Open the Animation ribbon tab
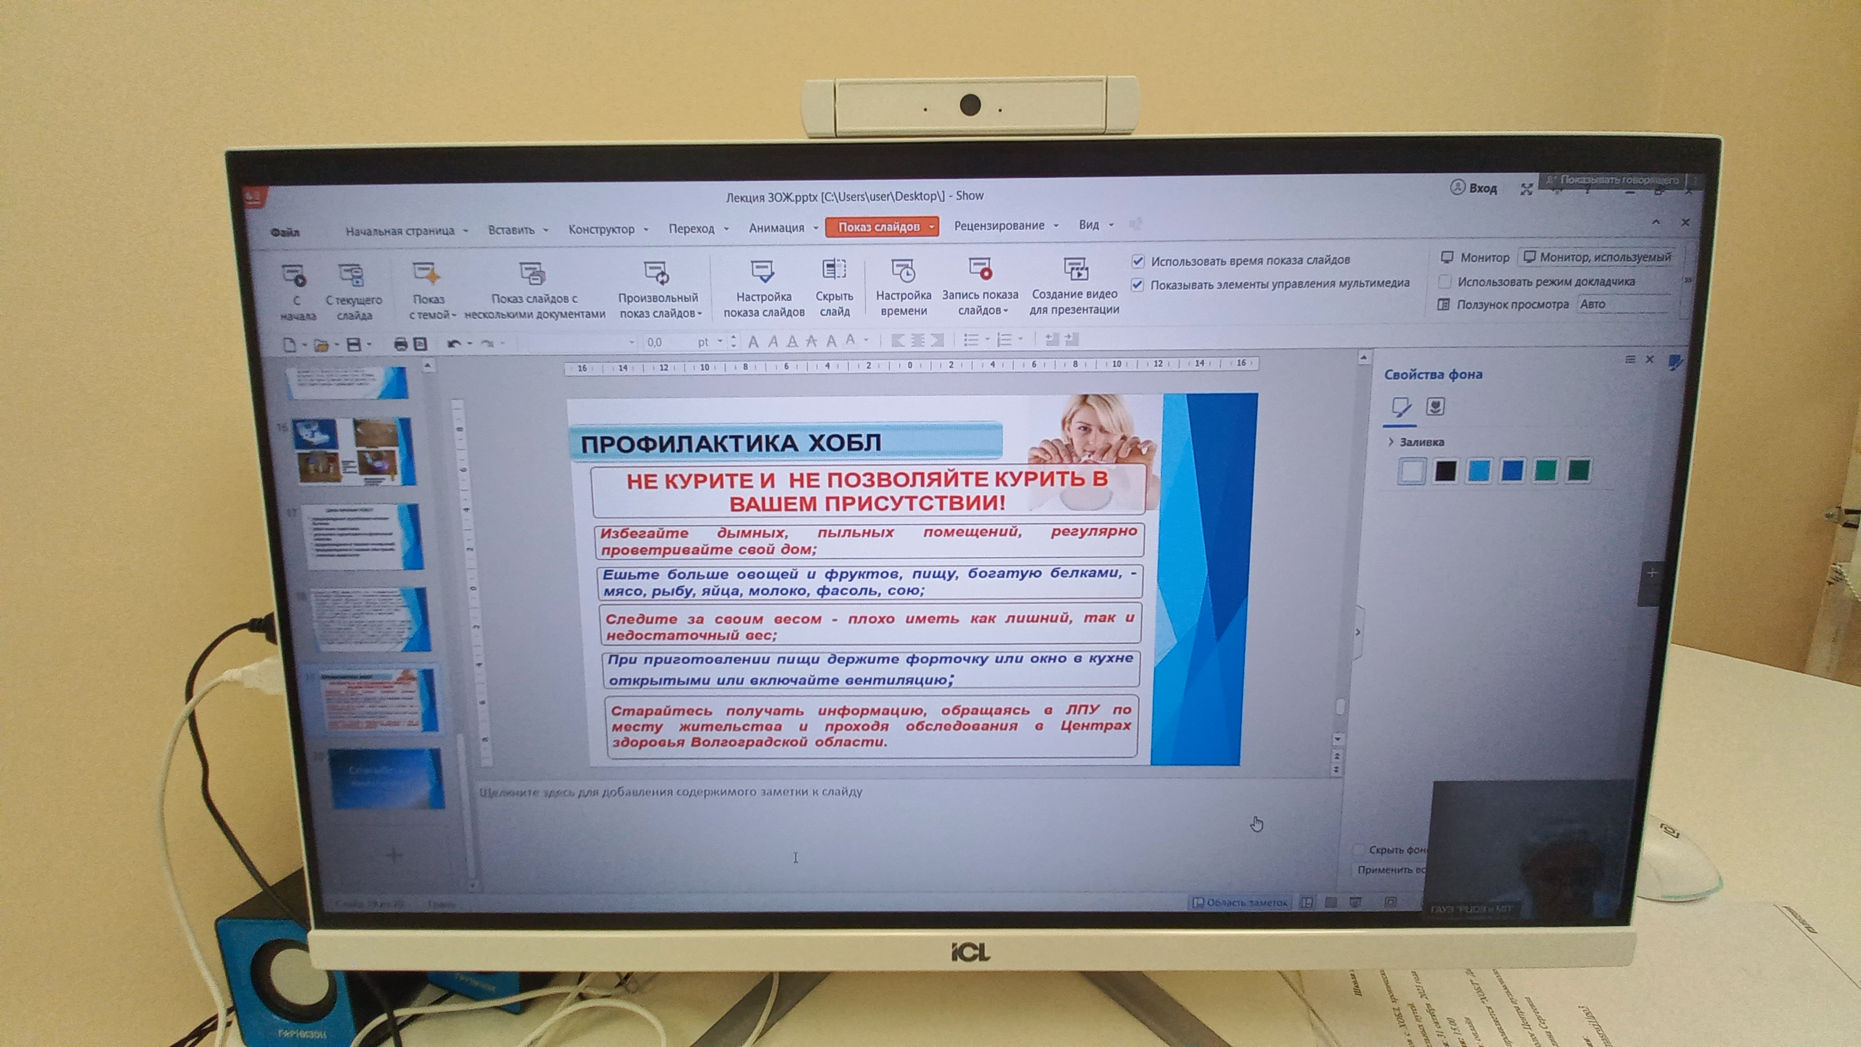Image resolution: width=1861 pixels, height=1047 pixels. click(x=777, y=228)
